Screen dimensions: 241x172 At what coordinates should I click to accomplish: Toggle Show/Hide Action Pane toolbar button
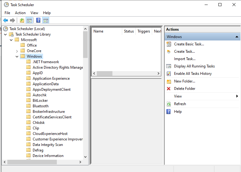(46, 20)
